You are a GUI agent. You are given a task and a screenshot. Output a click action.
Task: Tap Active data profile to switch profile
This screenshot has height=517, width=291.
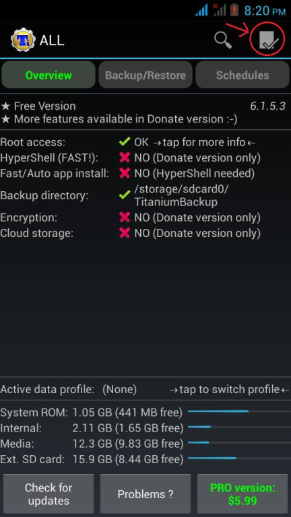(145, 389)
